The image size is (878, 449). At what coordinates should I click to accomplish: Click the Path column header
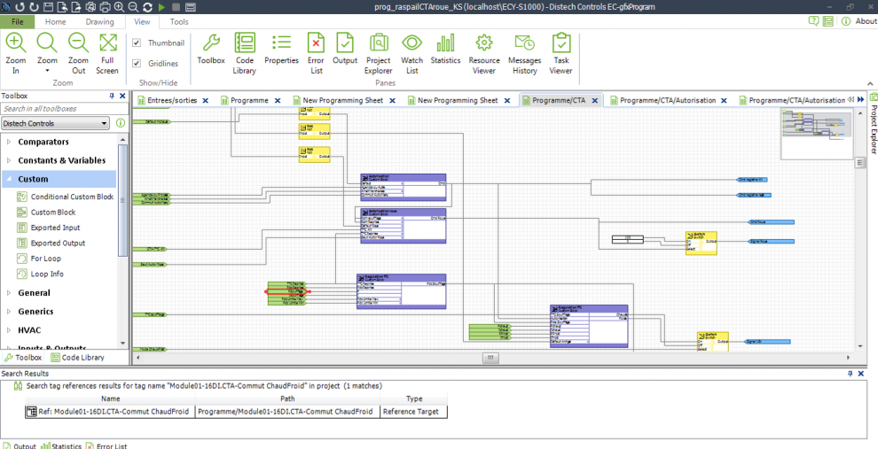(x=288, y=399)
